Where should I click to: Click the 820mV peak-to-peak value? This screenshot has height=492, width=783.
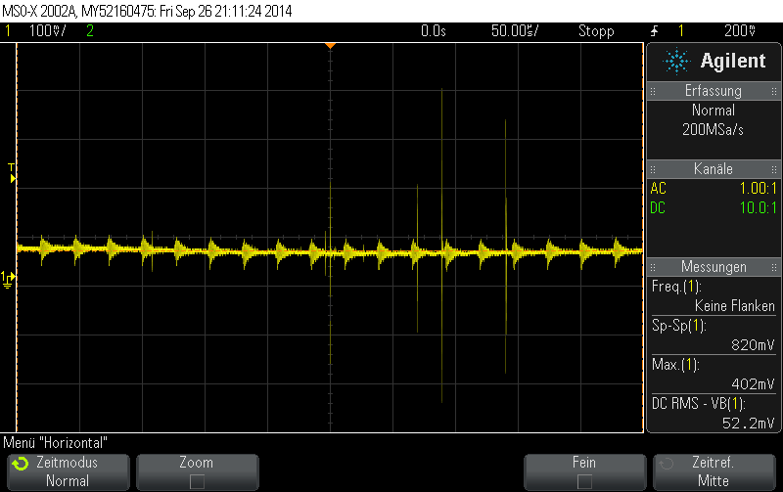coord(753,345)
